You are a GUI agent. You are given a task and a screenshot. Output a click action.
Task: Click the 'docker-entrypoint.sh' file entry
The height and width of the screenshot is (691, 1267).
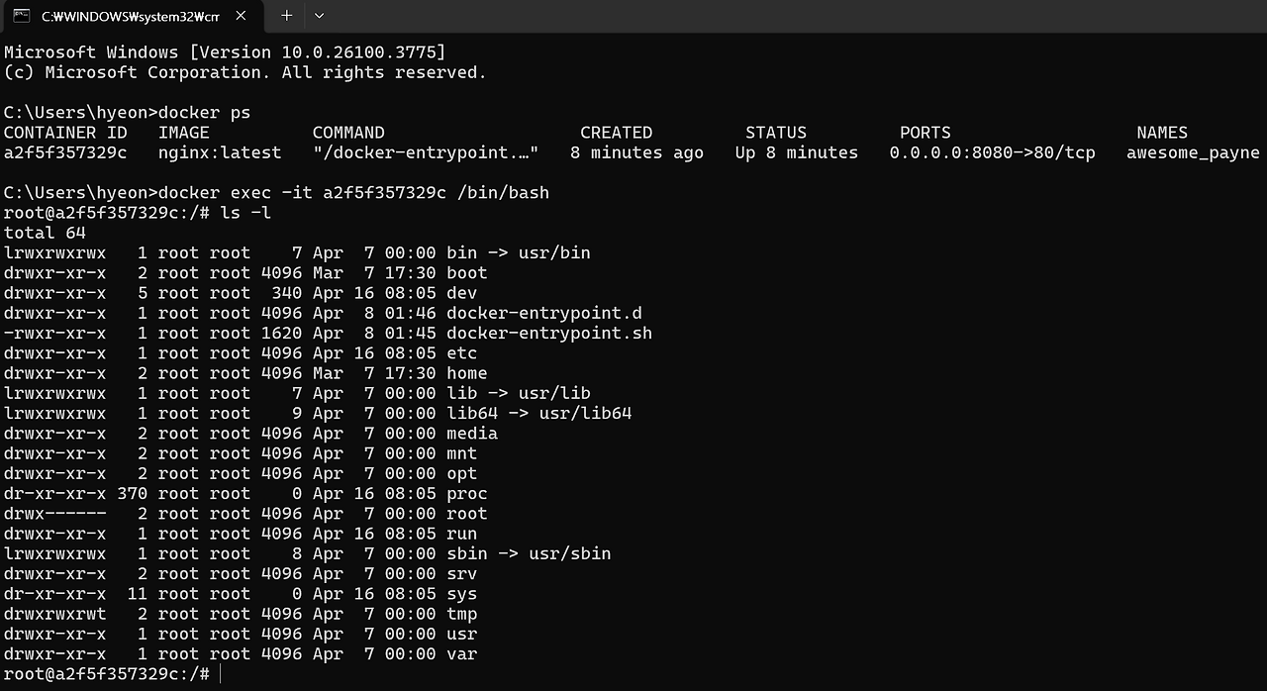click(549, 333)
